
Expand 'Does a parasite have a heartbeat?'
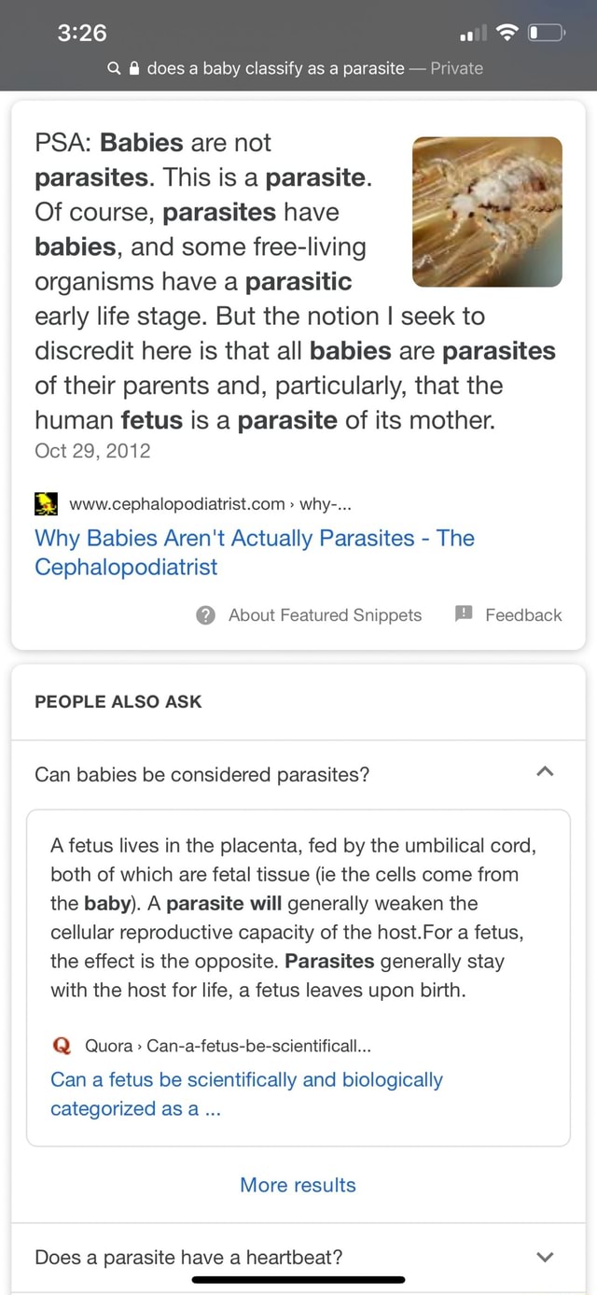545,1256
